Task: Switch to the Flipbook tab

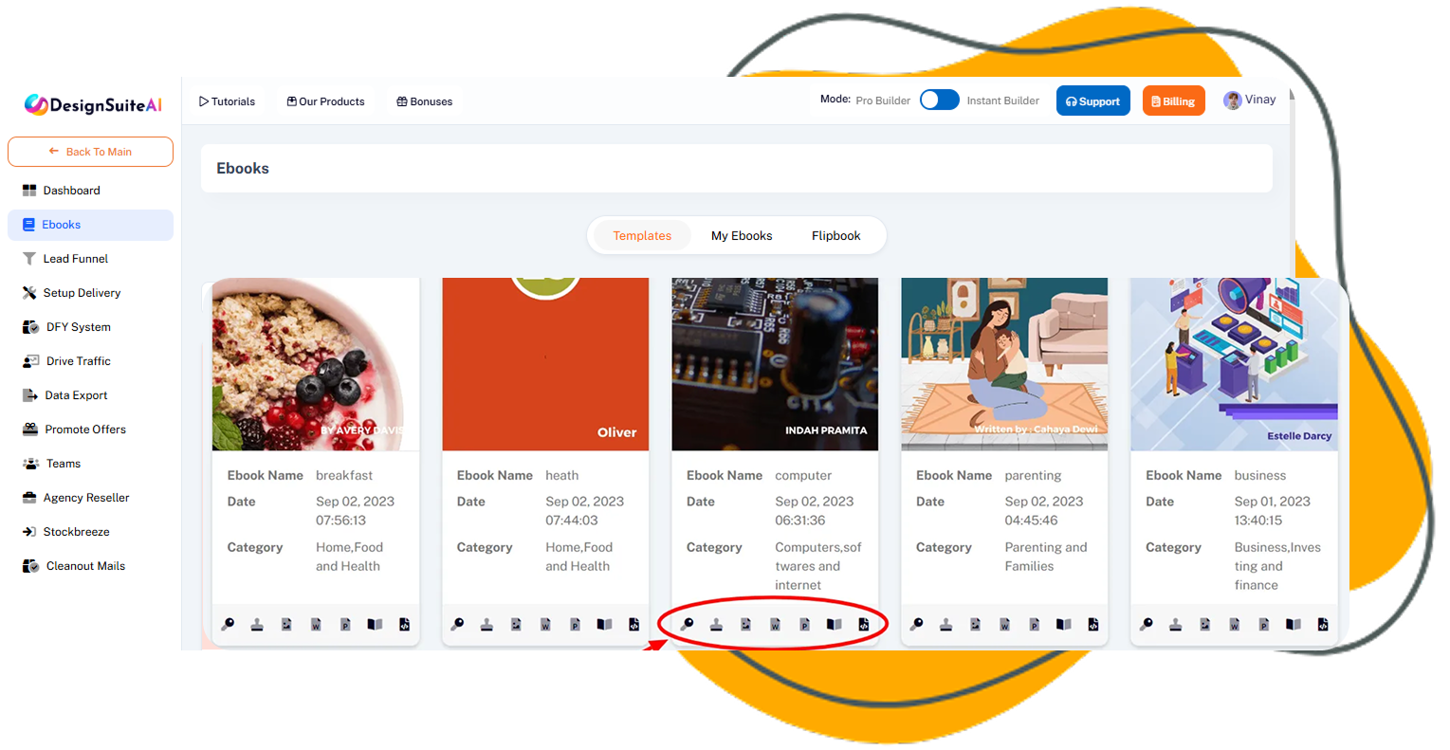Action: pos(835,236)
